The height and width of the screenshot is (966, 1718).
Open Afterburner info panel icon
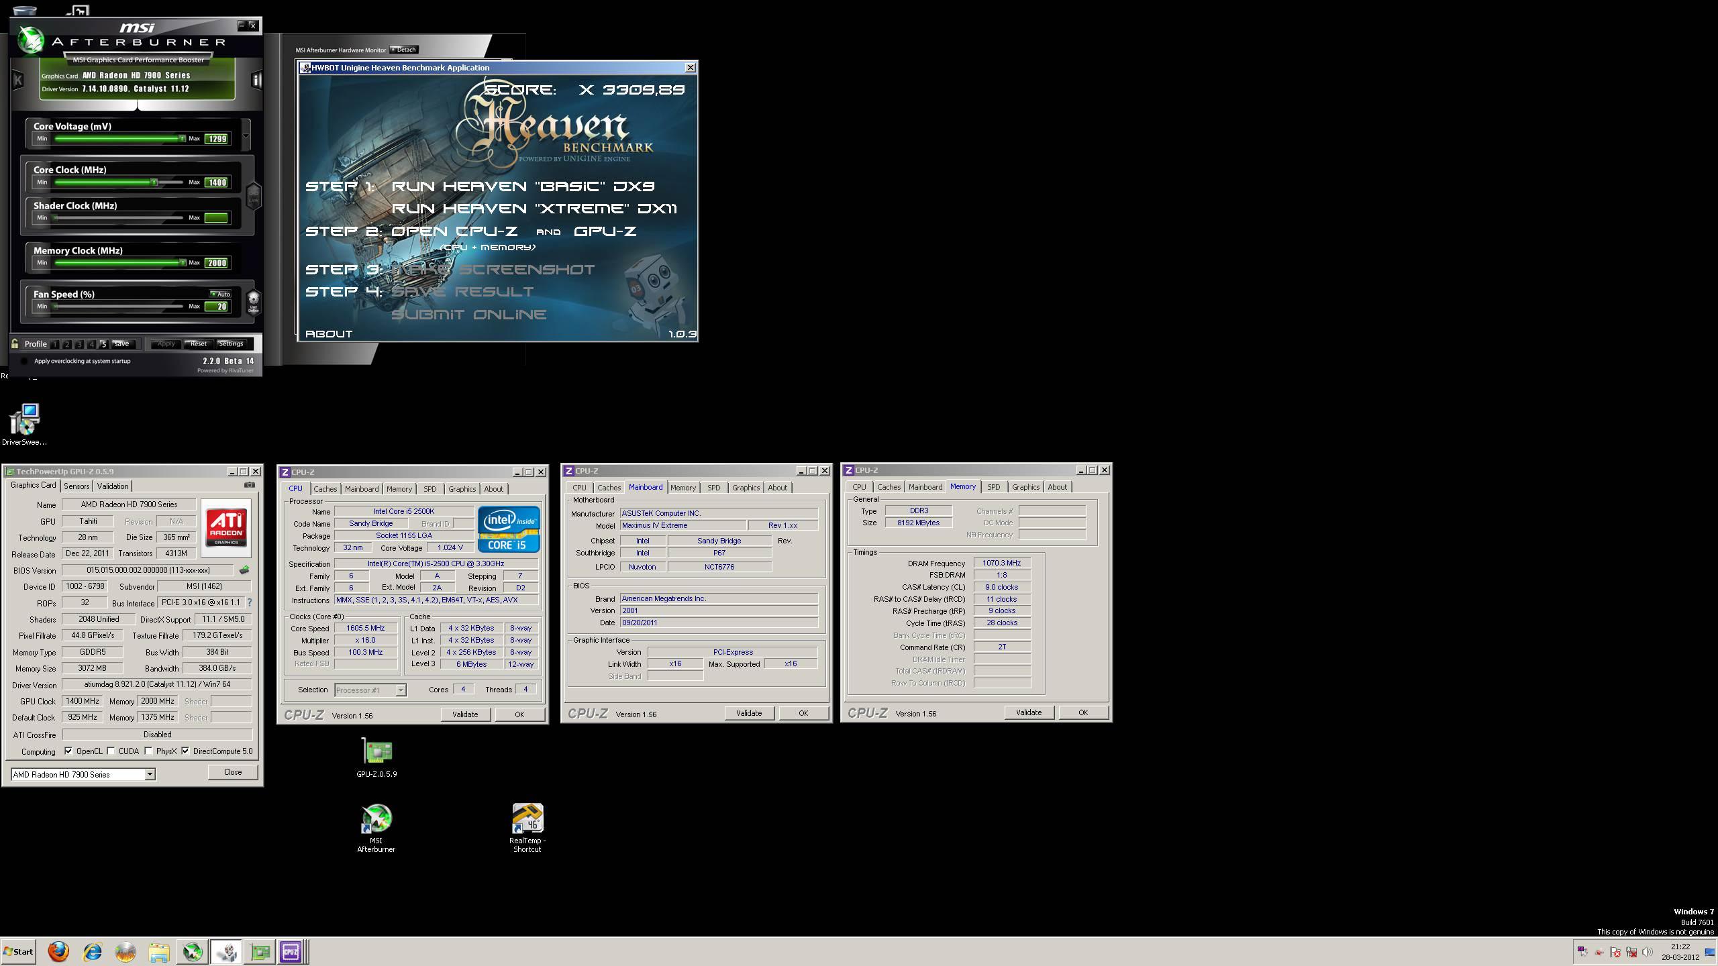pos(256,80)
